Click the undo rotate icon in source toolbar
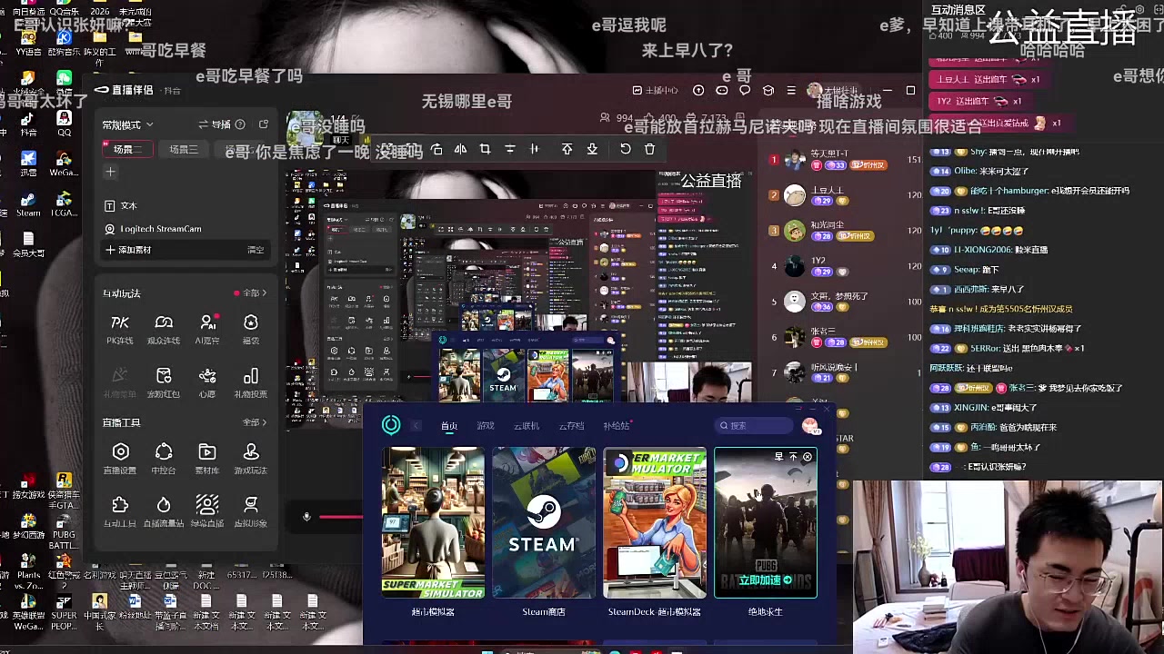The height and width of the screenshot is (654, 1164). [x=625, y=149]
